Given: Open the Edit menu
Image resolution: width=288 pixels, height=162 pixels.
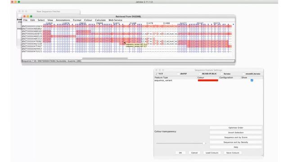Looking at the screenshot, I should (32, 20).
